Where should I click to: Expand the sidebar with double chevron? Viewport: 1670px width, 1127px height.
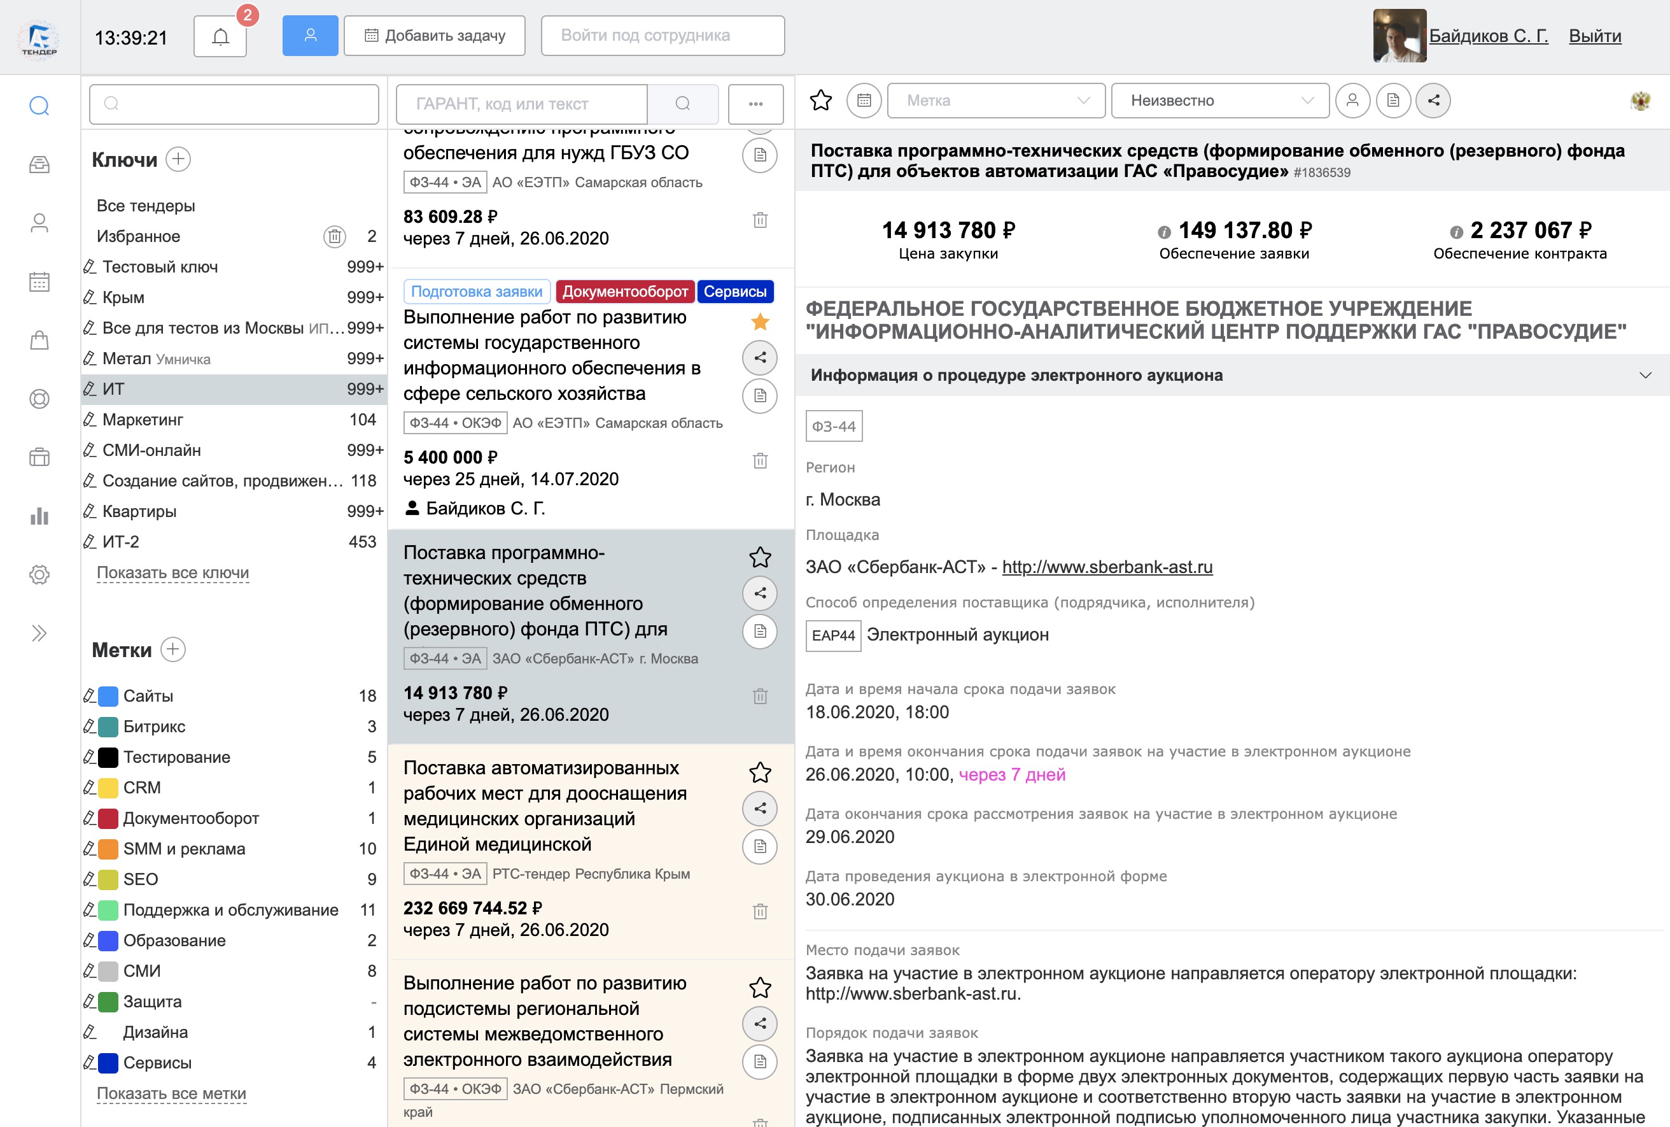[39, 633]
